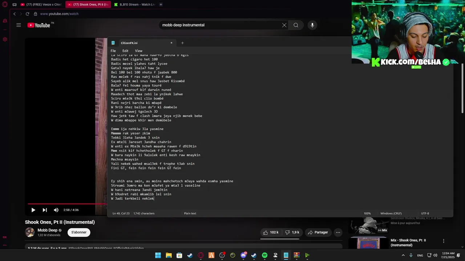Click Ln 49, Col 23 status indicator
Screen dimensions: 465x261
coord(121,214)
